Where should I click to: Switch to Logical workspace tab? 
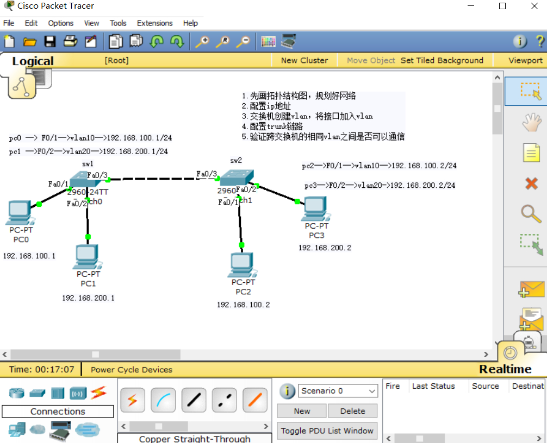pos(33,61)
